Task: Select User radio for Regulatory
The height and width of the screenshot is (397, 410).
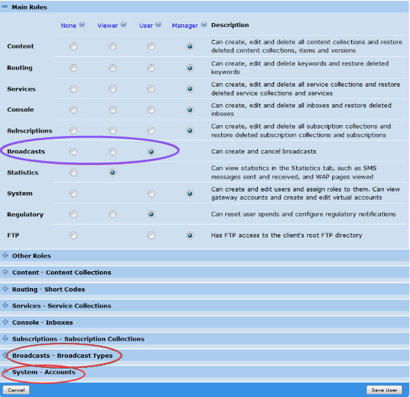Action: click(151, 214)
